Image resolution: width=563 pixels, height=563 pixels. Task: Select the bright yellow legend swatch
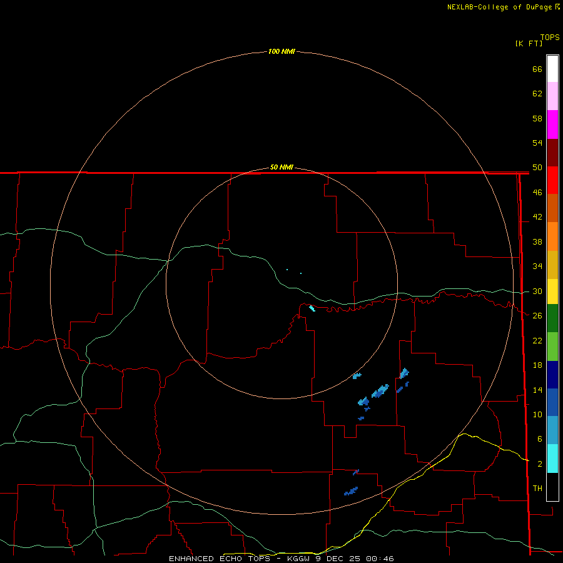(x=552, y=292)
